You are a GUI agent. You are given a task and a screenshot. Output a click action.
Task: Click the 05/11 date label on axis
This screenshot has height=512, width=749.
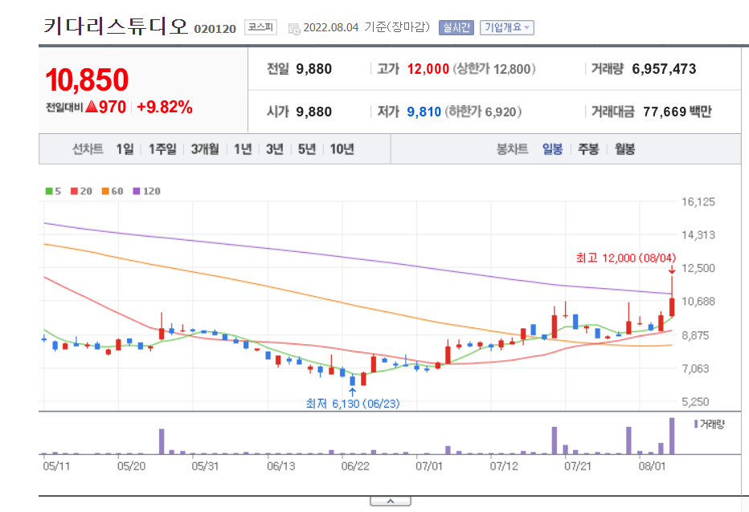(x=56, y=466)
